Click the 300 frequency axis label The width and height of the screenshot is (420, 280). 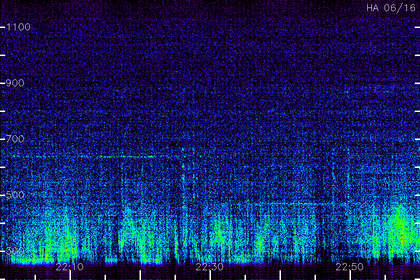[x=15, y=251]
